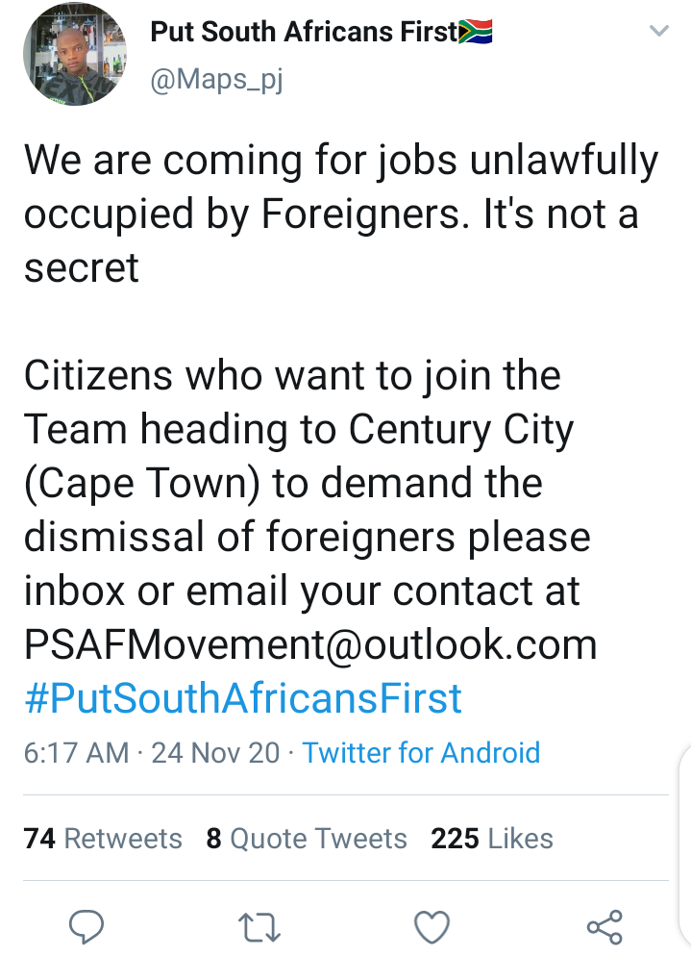
Task: View the 74 Retweets list
Action: (103, 839)
